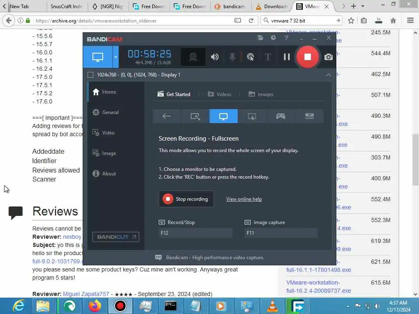Take a screenshot with the camera icon

pos(328,57)
